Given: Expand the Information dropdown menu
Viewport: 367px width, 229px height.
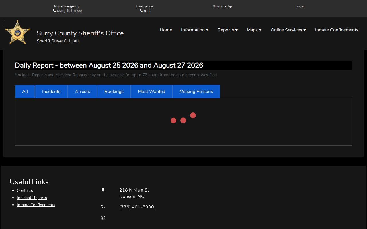Looking at the screenshot, I should pyautogui.click(x=195, y=30).
